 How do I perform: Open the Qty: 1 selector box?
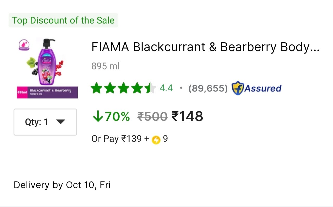(45, 122)
